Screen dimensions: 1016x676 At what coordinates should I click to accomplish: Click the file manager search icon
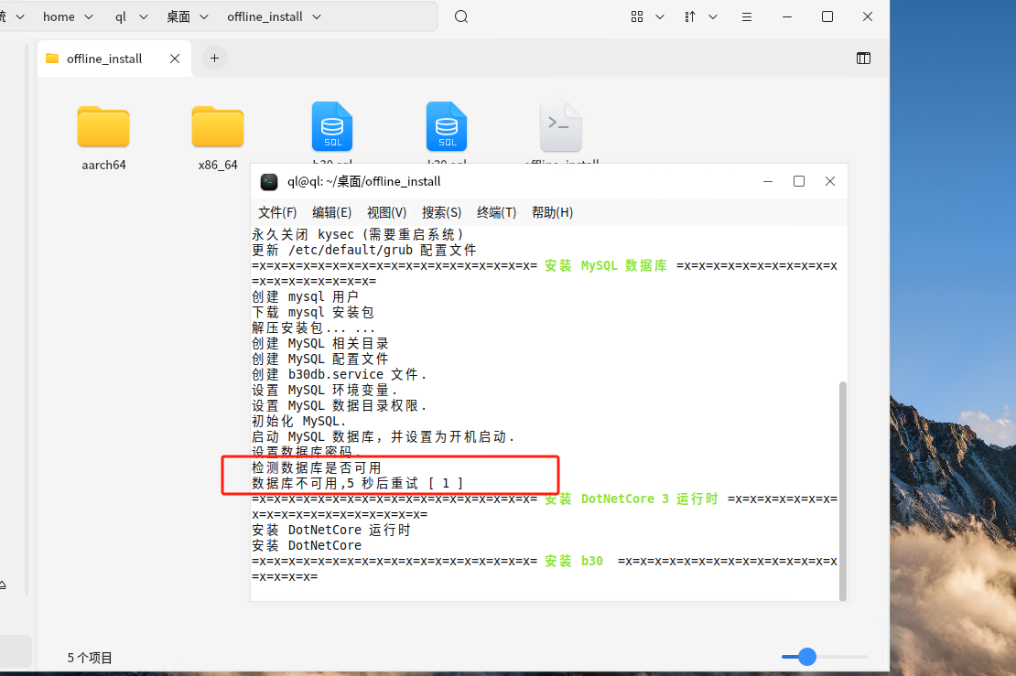click(461, 16)
